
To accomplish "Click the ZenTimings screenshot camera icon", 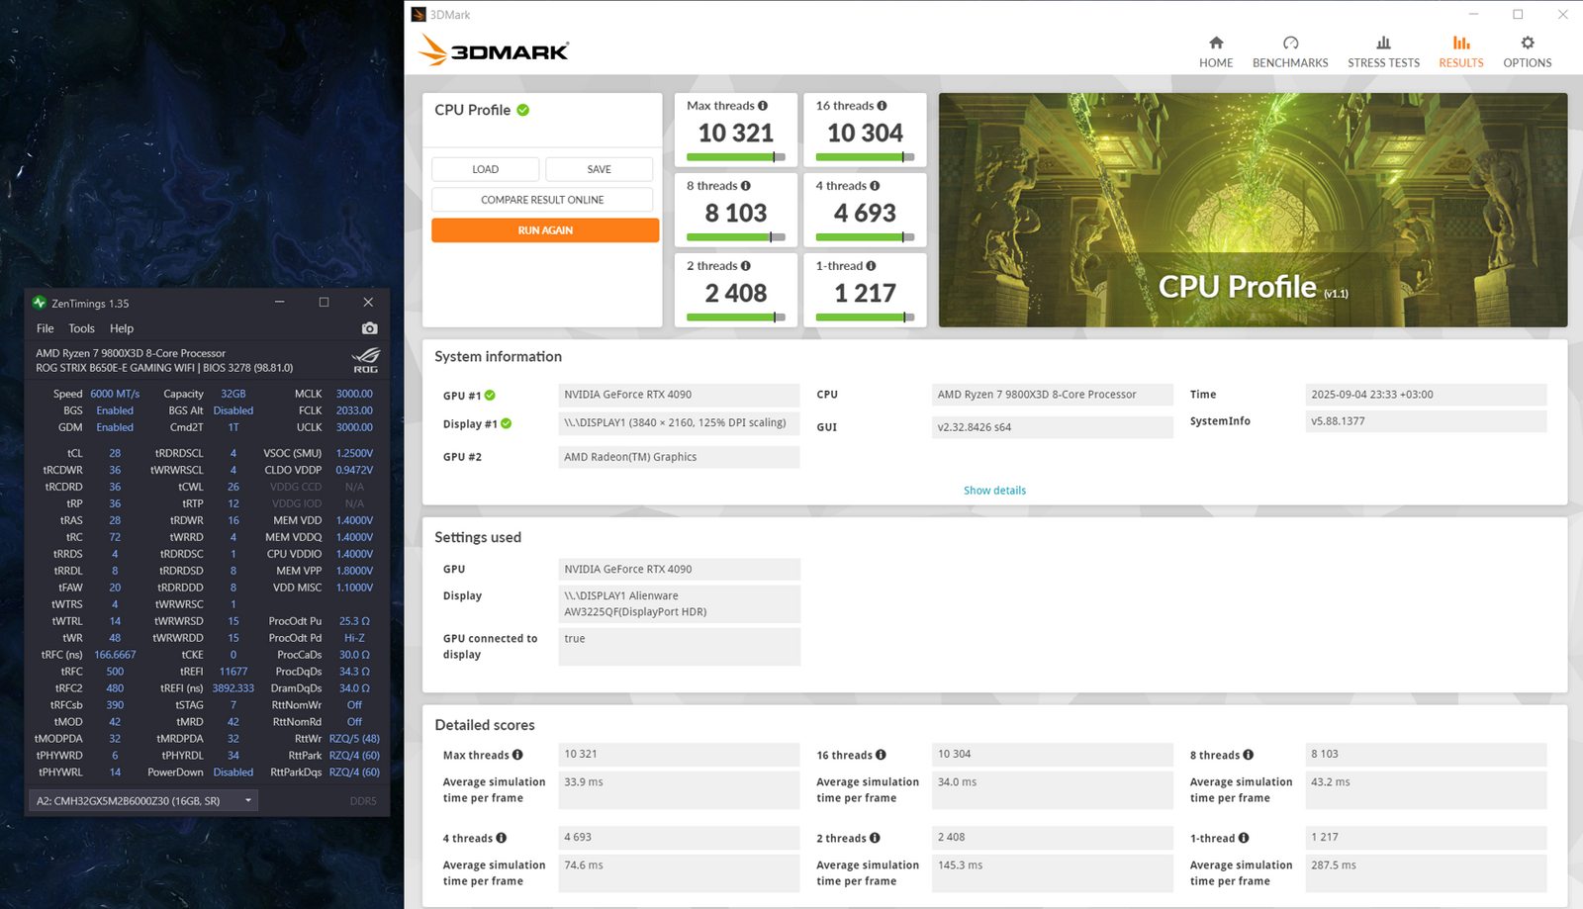I will [x=369, y=328].
